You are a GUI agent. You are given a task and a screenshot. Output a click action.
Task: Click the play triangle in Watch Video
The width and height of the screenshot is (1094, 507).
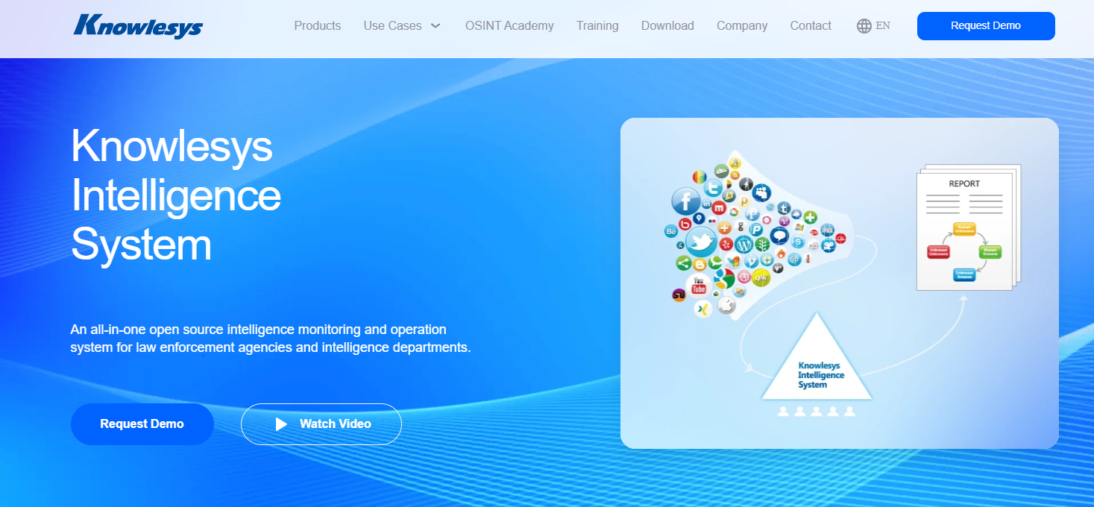pyautogui.click(x=281, y=424)
